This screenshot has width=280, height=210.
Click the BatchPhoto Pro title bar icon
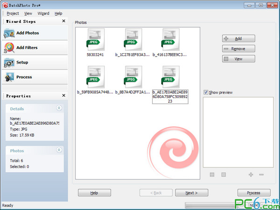5,5
